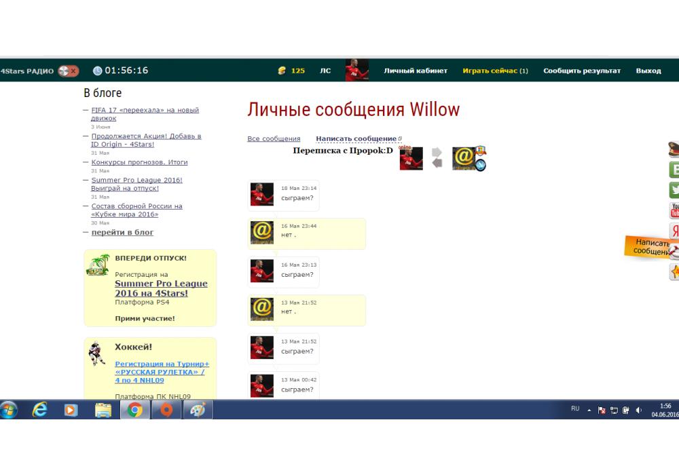The image size is (679, 475).
Task: Open Windows Media Player from taskbar
Action: pos(71,410)
